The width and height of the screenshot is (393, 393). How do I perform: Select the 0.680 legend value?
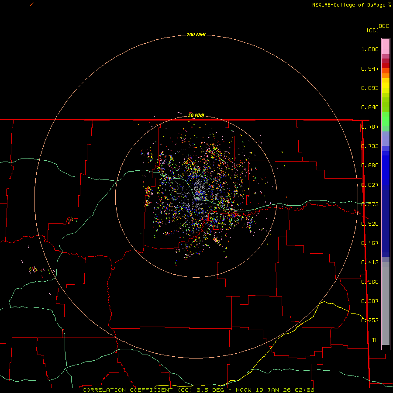[x=370, y=165]
